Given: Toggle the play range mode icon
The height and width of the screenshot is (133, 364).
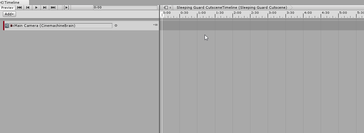Looking at the screenshot, I should coord(67,7).
